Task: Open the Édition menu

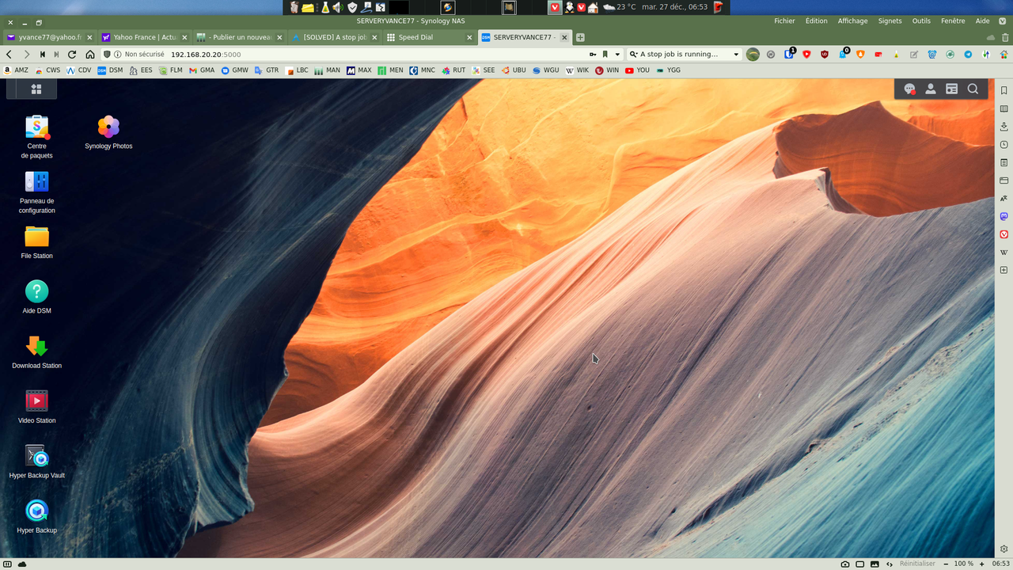Action: click(x=816, y=21)
